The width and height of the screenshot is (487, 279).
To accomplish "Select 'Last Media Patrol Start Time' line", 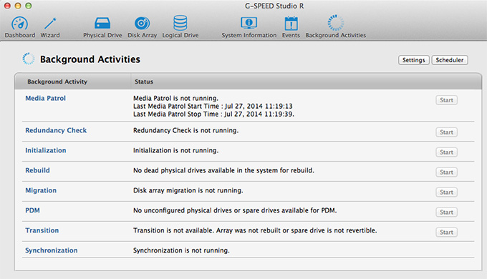I will tap(213, 106).
